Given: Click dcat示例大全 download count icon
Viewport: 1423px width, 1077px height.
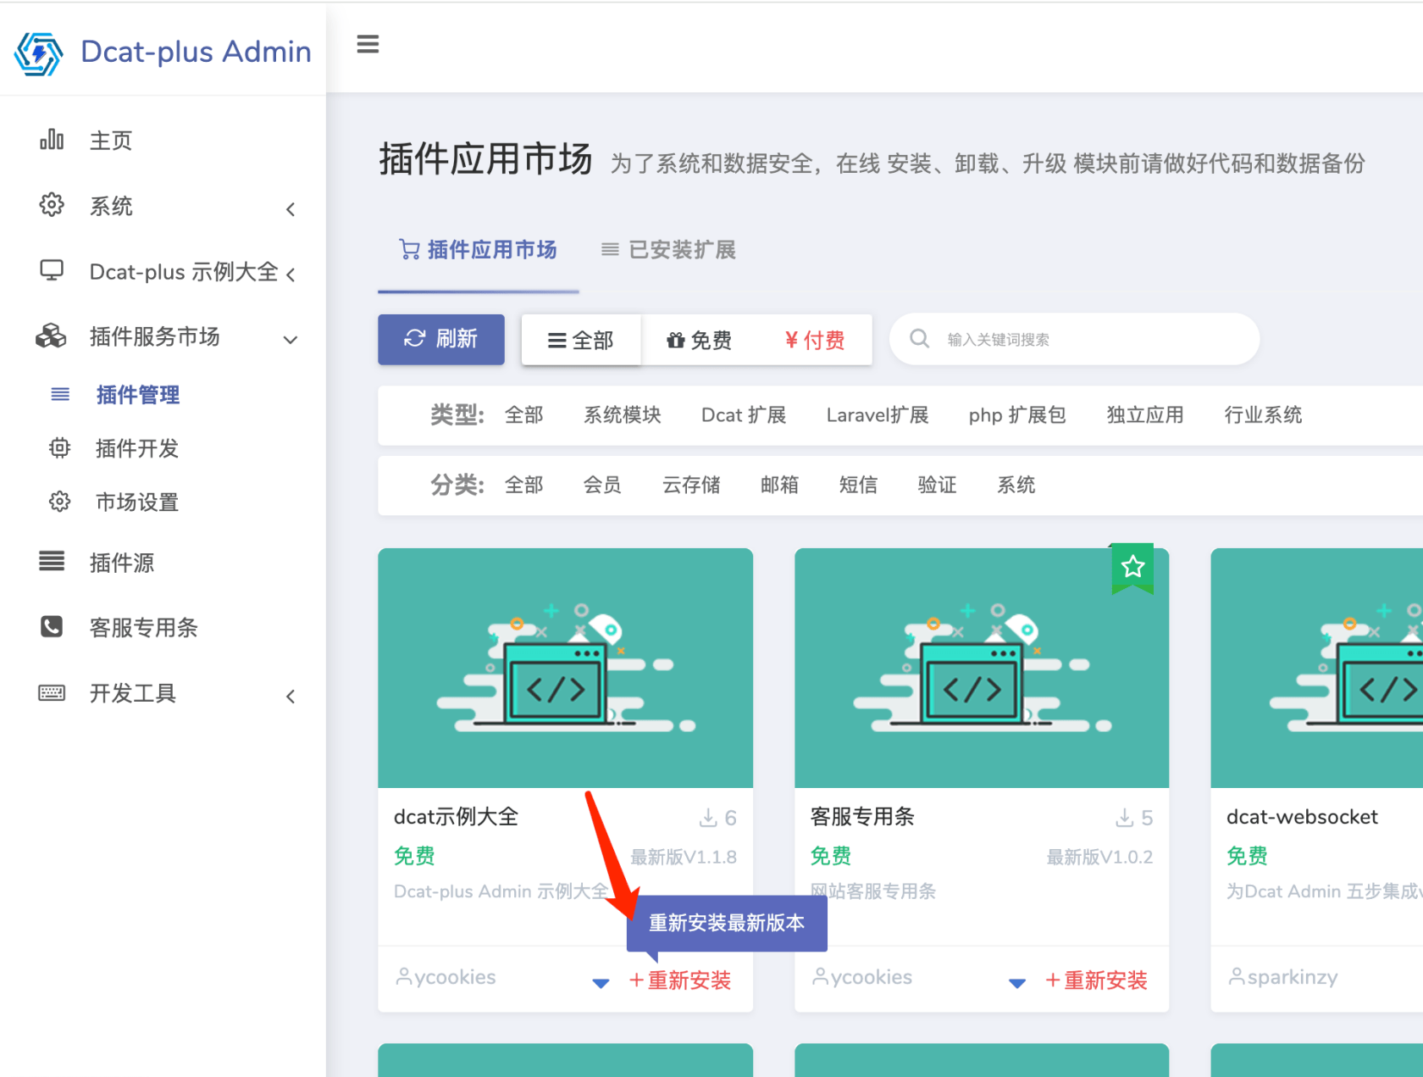Looking at the screenshot, I should coord(708,818).
